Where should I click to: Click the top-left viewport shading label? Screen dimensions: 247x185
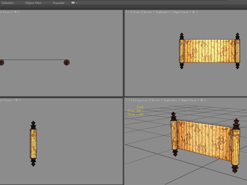point(9,12)
